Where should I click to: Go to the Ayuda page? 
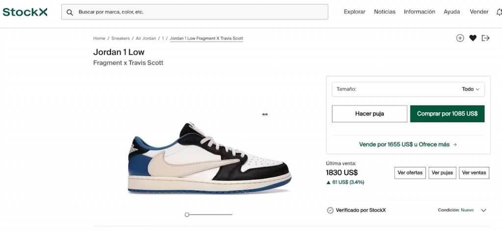pyautogui.click(x=452, y=12)
